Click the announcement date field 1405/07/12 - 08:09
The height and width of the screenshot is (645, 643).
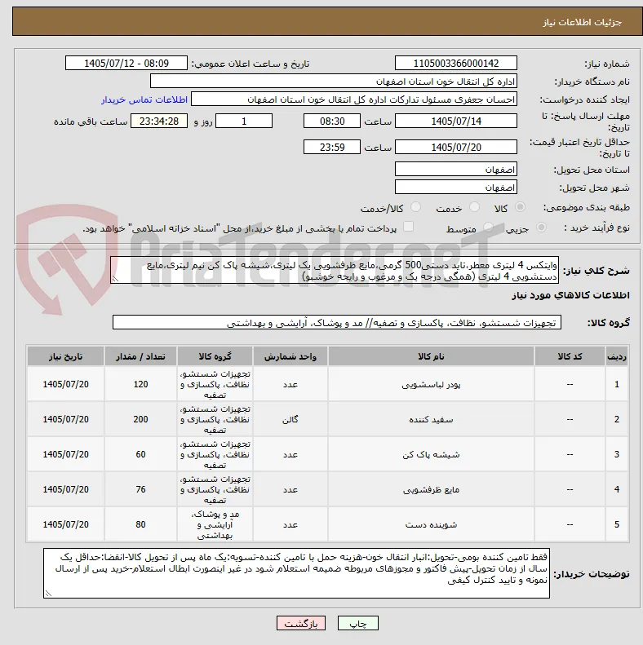pos(126,64)
